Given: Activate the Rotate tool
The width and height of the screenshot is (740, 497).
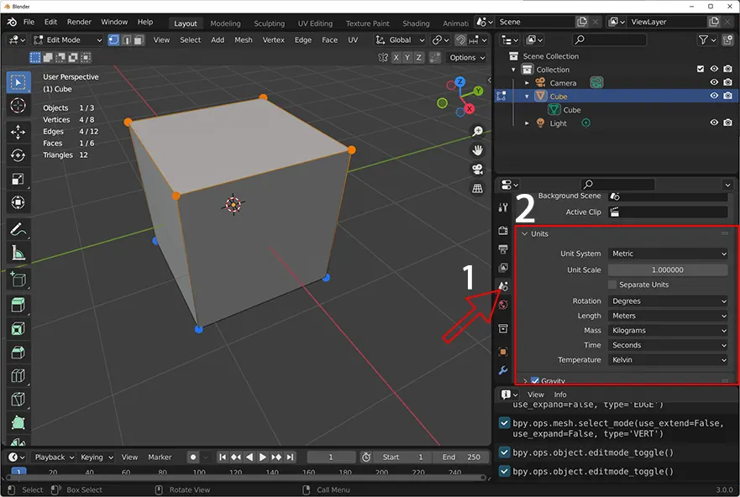Looking at the screenshot, I should point(18,154).
